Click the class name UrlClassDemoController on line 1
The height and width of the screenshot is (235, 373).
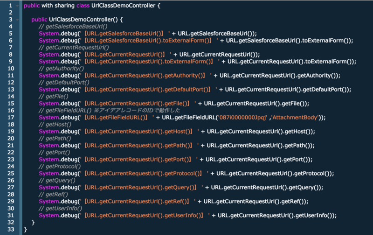123,6
